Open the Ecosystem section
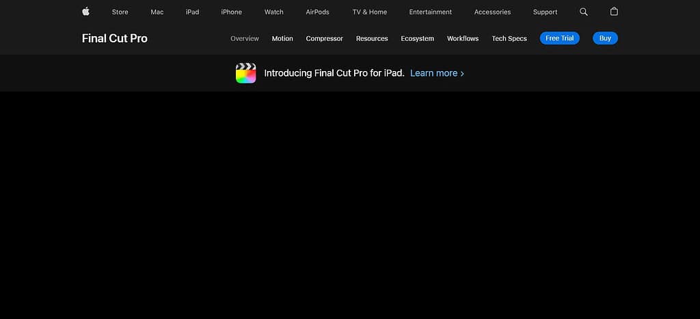Screen dimensions: 700x319 click(418, 38)
